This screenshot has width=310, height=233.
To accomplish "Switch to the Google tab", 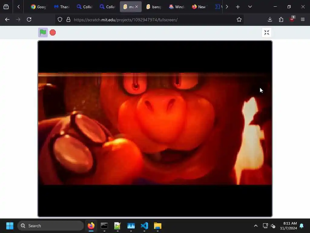I will coord(38,7).
